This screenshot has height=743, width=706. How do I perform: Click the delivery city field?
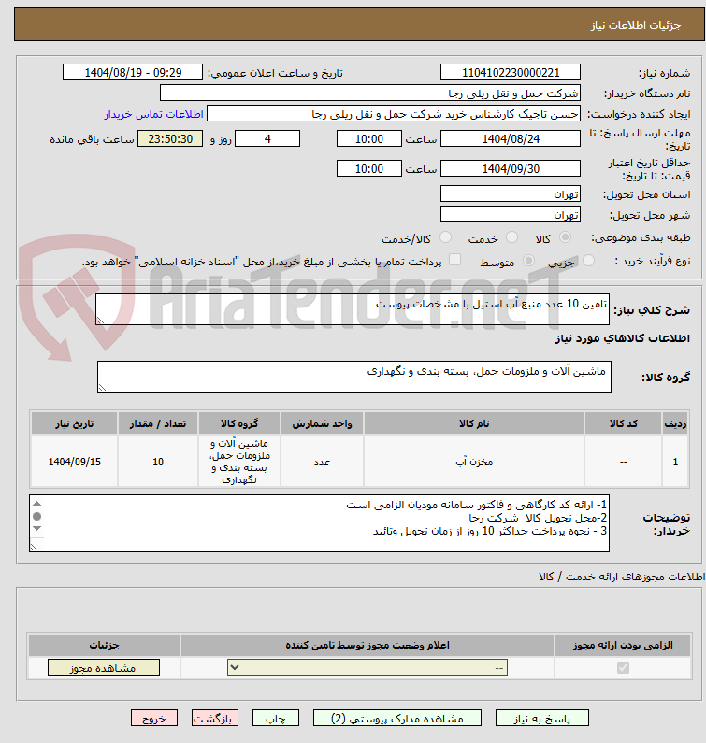[x=511, y=214]
